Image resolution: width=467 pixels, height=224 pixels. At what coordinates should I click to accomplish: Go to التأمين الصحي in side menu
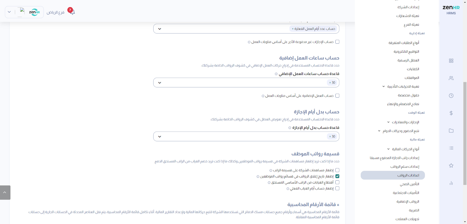(x=410, y=184)
